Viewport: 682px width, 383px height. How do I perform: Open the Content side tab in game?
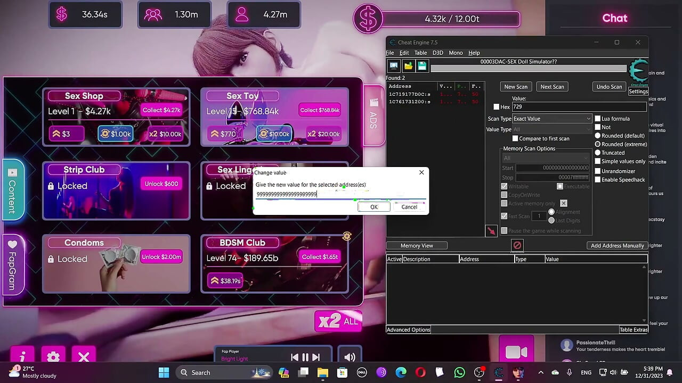pyautogui.click(x=12, y=189)
